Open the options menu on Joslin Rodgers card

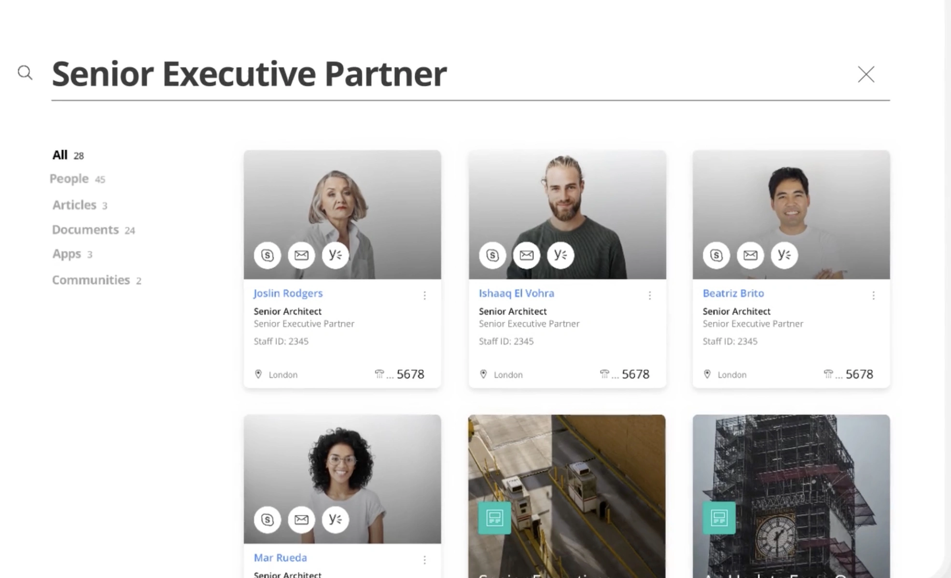pos(425,295)
